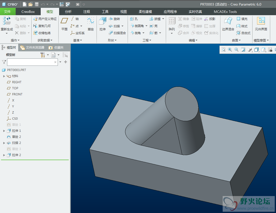Expand the 模型意图 (Model Intent) group dropdown
276x213 pixels.
pos(261,40)
